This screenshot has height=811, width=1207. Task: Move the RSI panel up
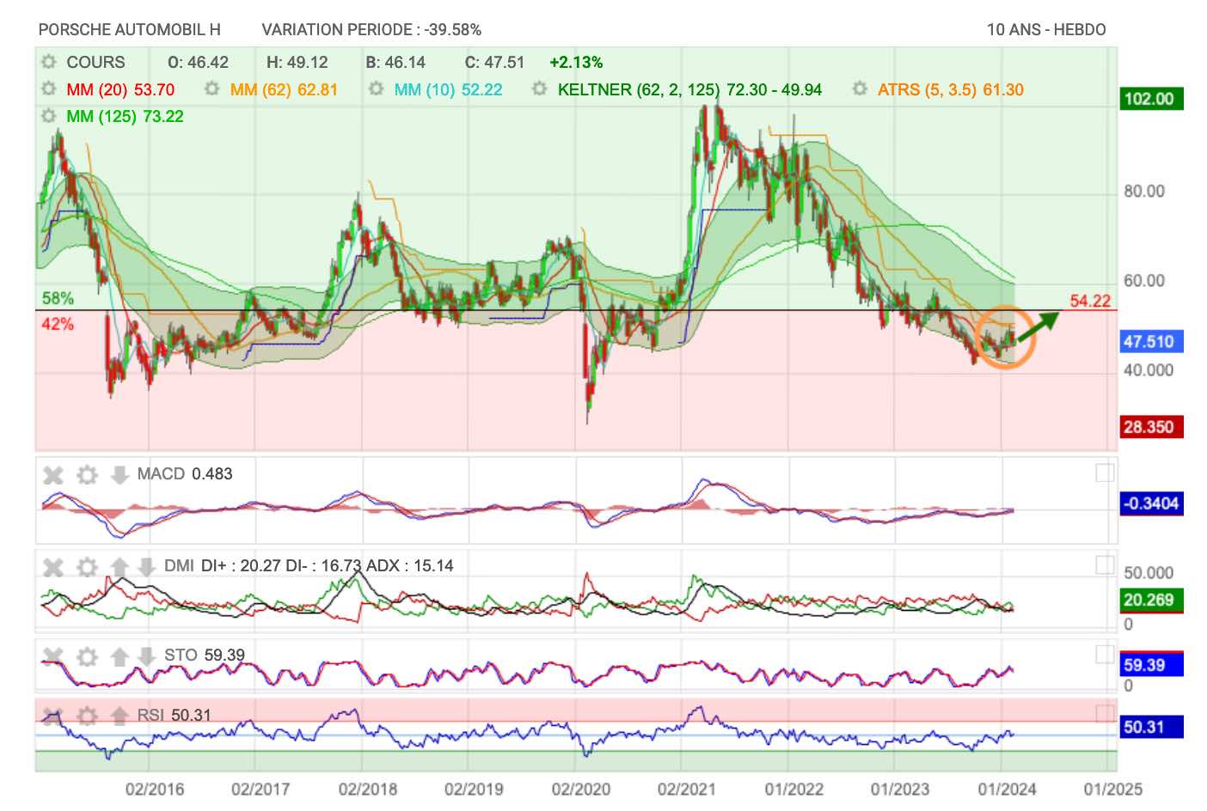(x=119, y=716)
